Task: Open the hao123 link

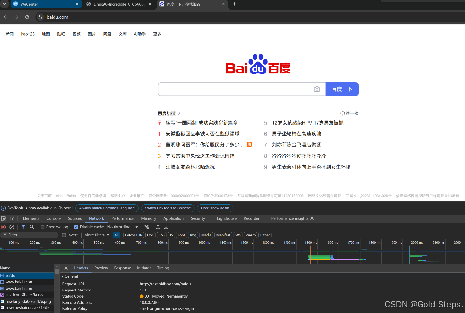Action: 28,34
